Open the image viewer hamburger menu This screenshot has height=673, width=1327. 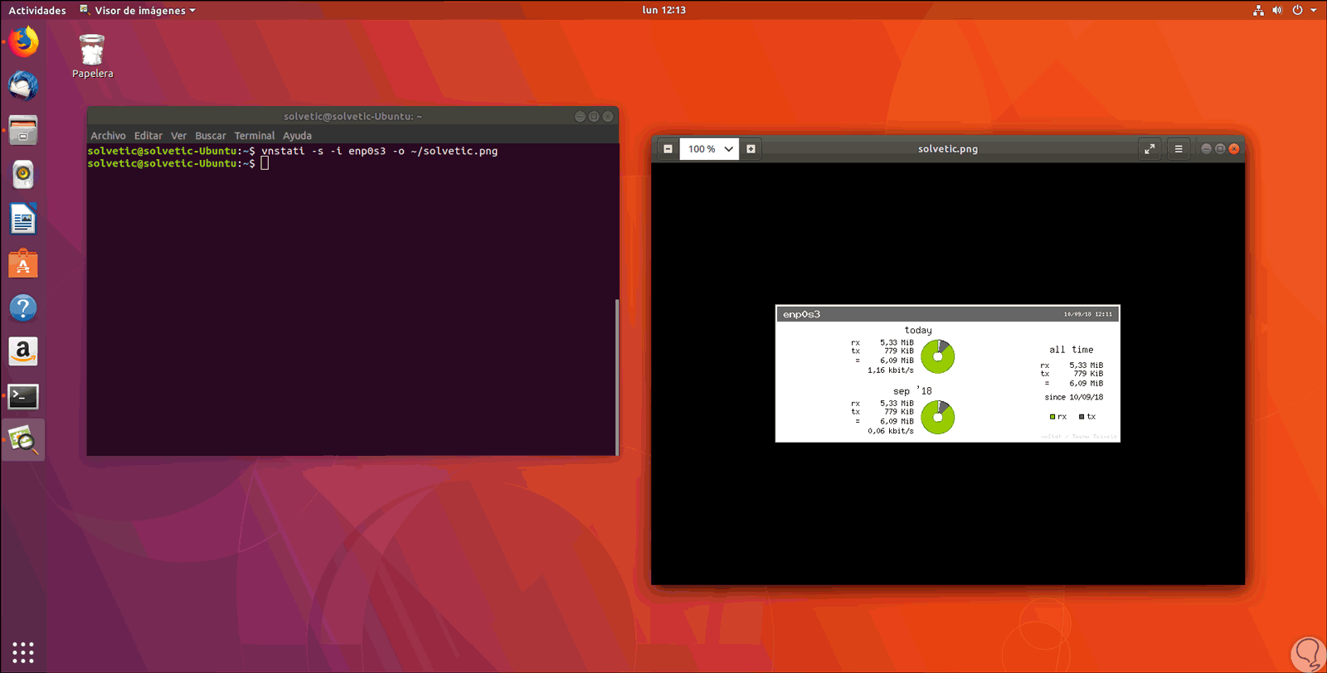click(1179, 149)
